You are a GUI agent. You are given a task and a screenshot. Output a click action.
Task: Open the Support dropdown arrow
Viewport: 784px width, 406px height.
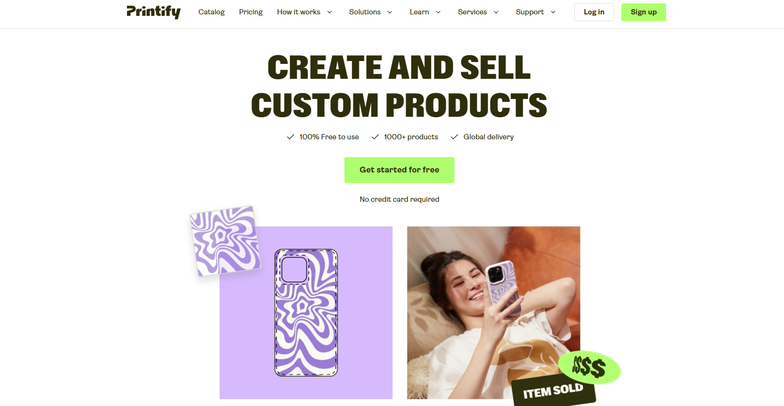[553, 12]
